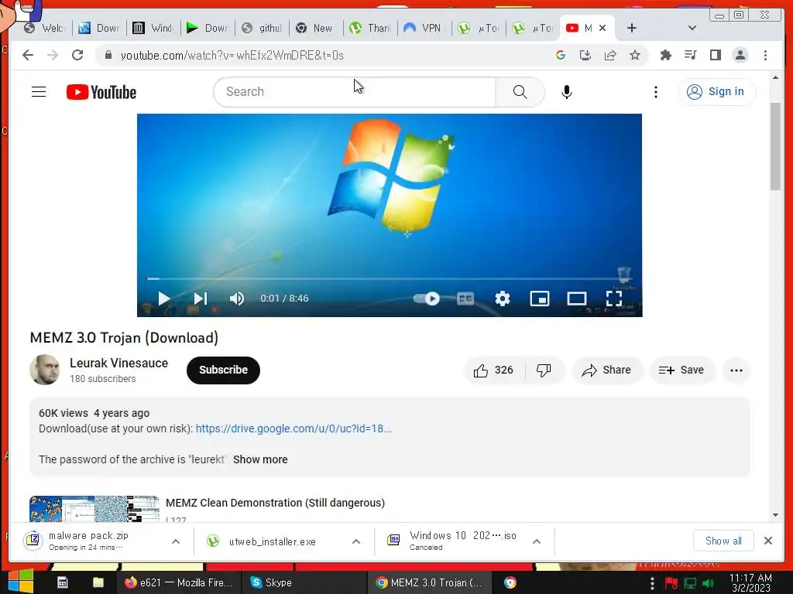Open MEMZ Clean Demonstration video title

275,503
